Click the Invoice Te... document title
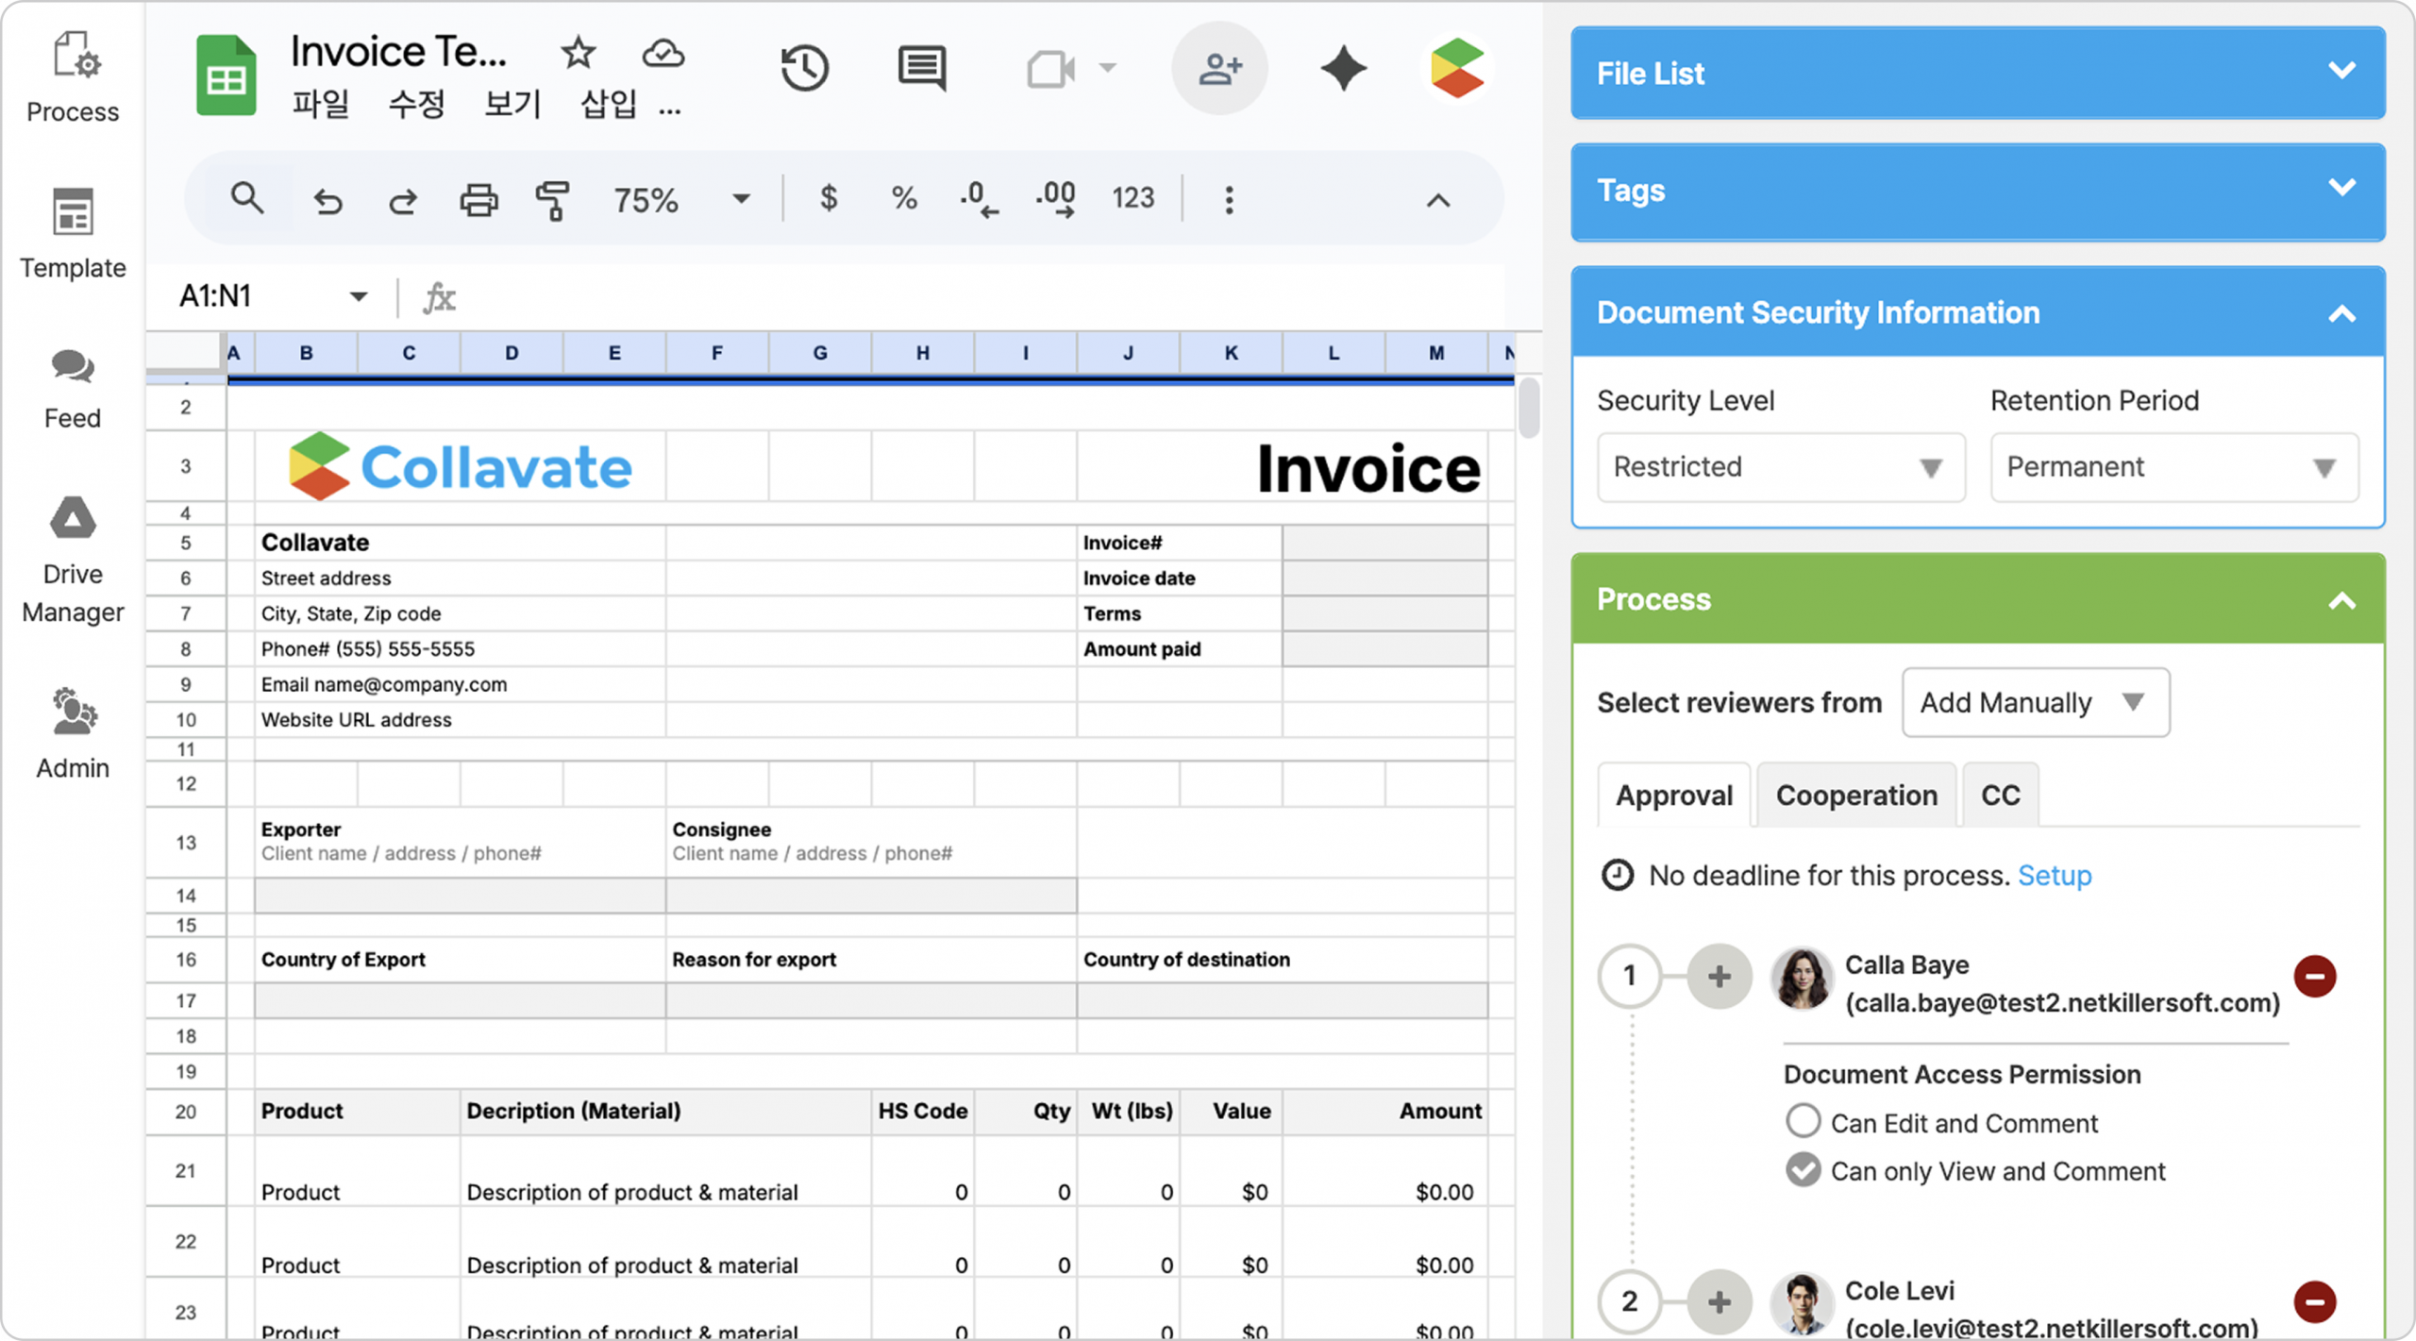2416x1341 pixels. pos(398,52)
